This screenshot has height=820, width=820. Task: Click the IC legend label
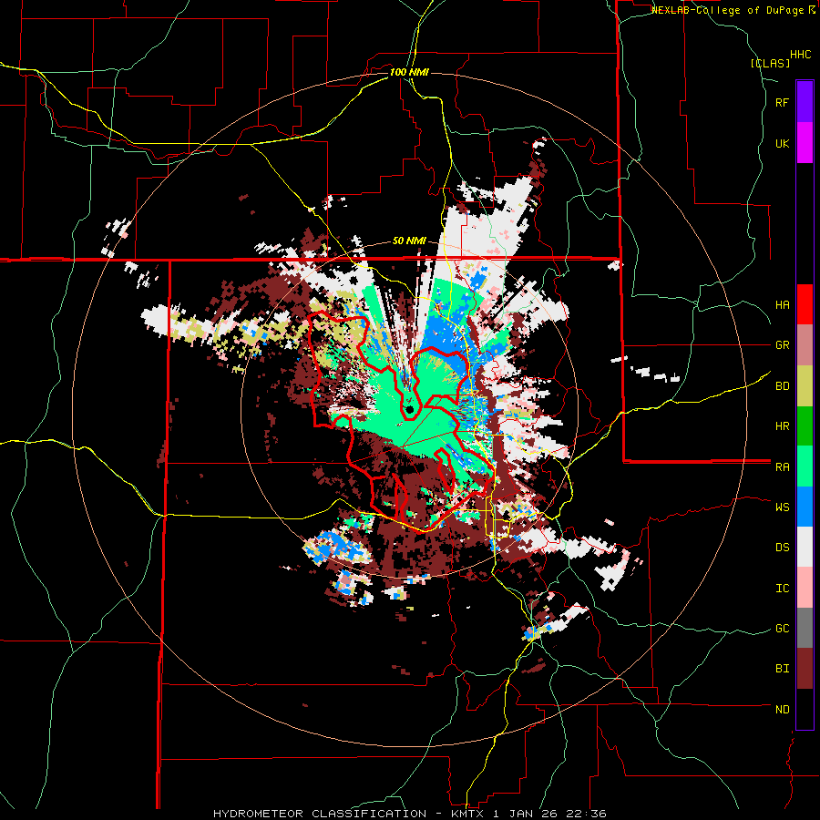[x=783, y=589]
